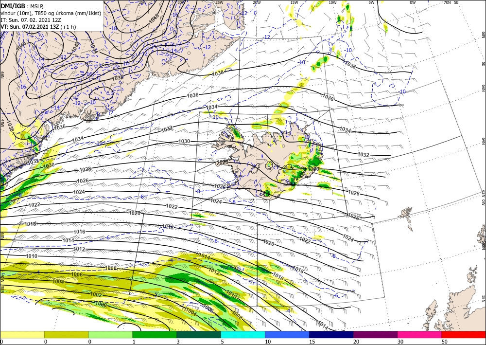
Task: Select the red 50 mm legend swatch
Action: tap(464, 335)
